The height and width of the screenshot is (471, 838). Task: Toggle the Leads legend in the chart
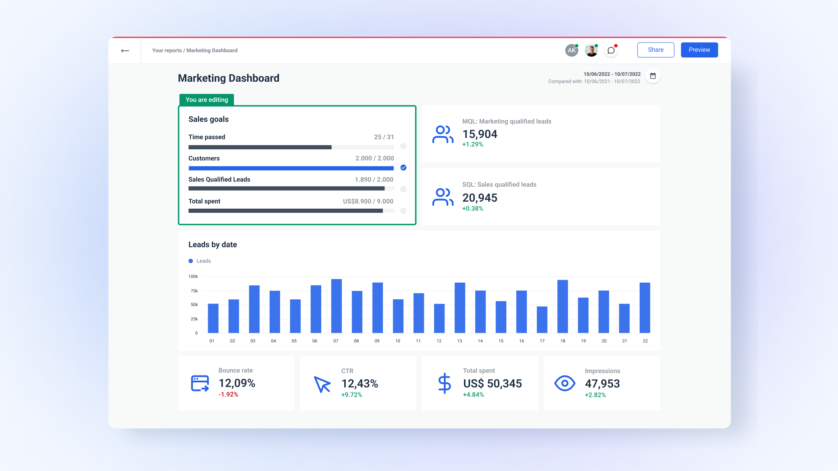[x=200, y=261]
